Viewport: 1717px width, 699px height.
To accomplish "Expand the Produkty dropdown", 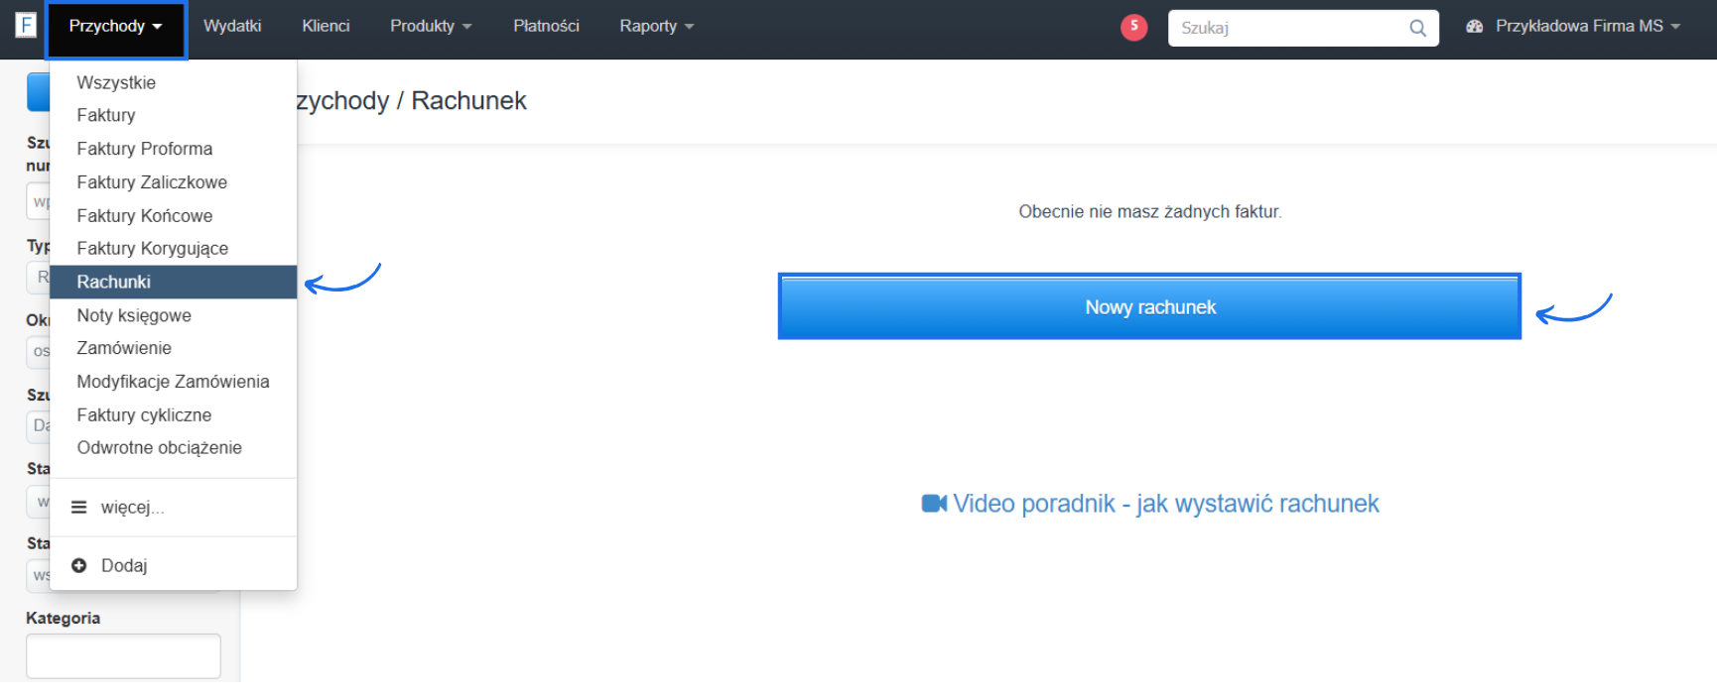I will coord(431,27).
